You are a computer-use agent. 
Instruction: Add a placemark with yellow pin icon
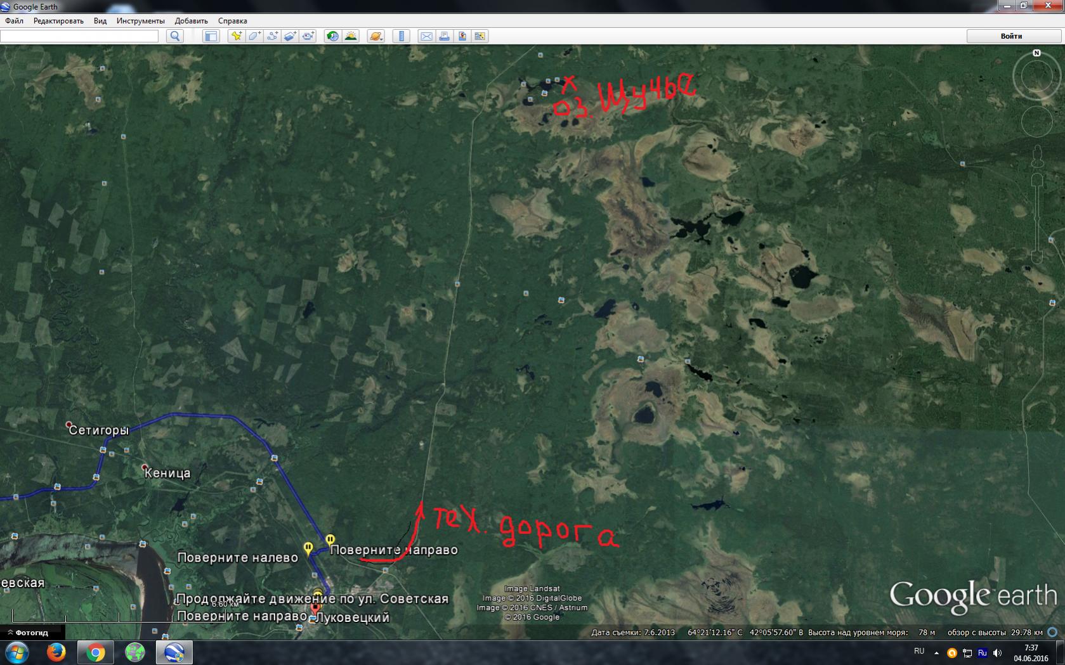pos(237,36)
